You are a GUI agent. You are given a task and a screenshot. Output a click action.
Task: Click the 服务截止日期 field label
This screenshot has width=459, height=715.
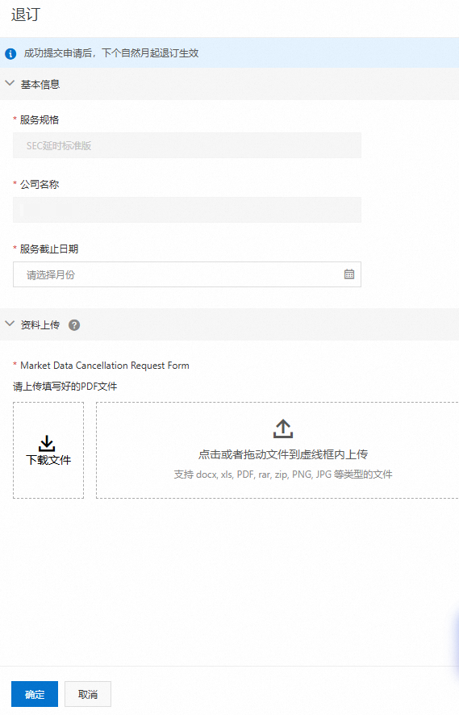click(48, 249)
